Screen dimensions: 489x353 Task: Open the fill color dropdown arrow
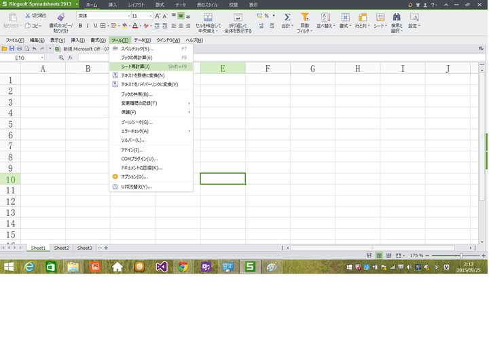(130, 26)
